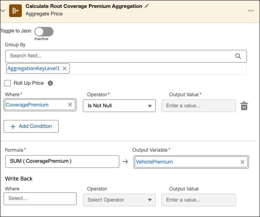Image resolution: width=260 pixels, height=217 pixels.
Task: Click the Write Back section heading
Action: [19, 179]
